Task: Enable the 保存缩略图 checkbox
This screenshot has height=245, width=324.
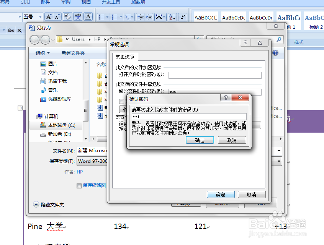Action: 79,185
